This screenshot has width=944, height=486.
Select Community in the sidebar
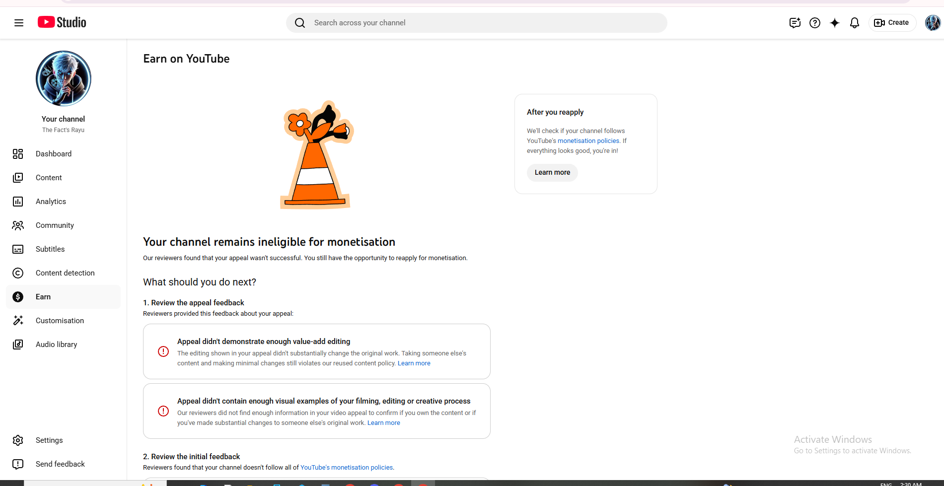click(55, 225)
